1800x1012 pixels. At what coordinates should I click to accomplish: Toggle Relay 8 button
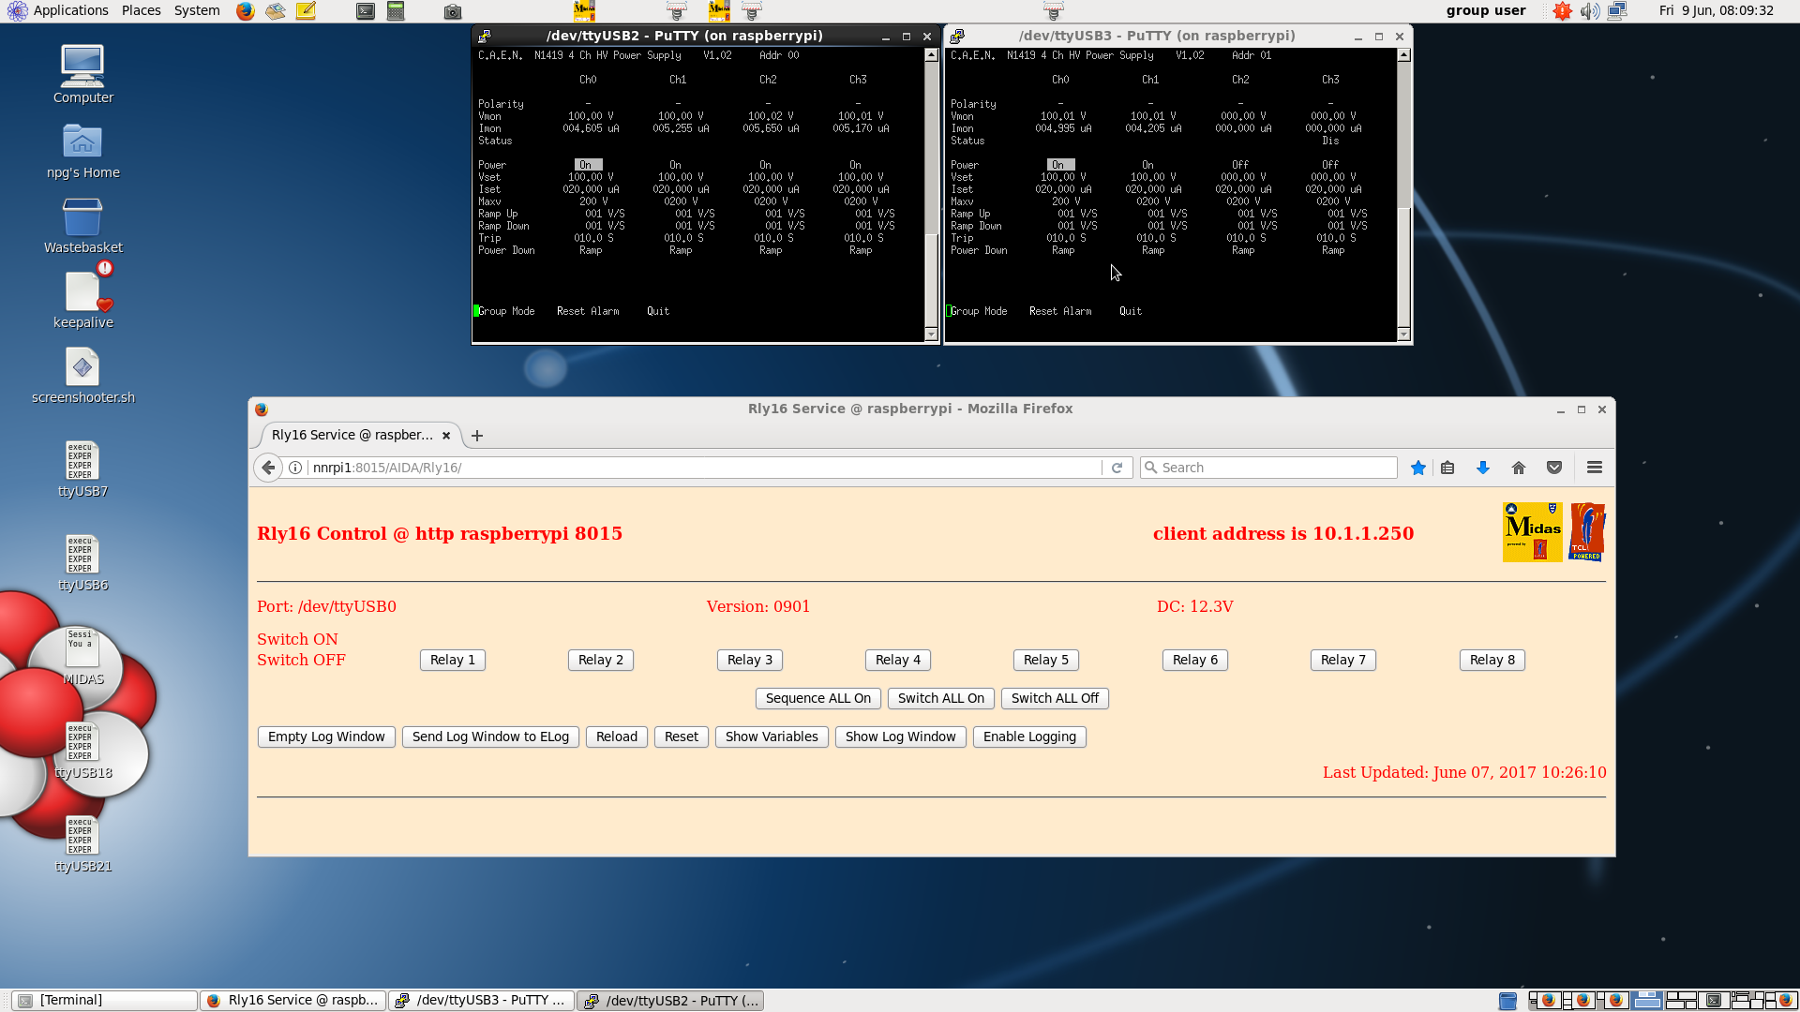(x=1492, y=660)
